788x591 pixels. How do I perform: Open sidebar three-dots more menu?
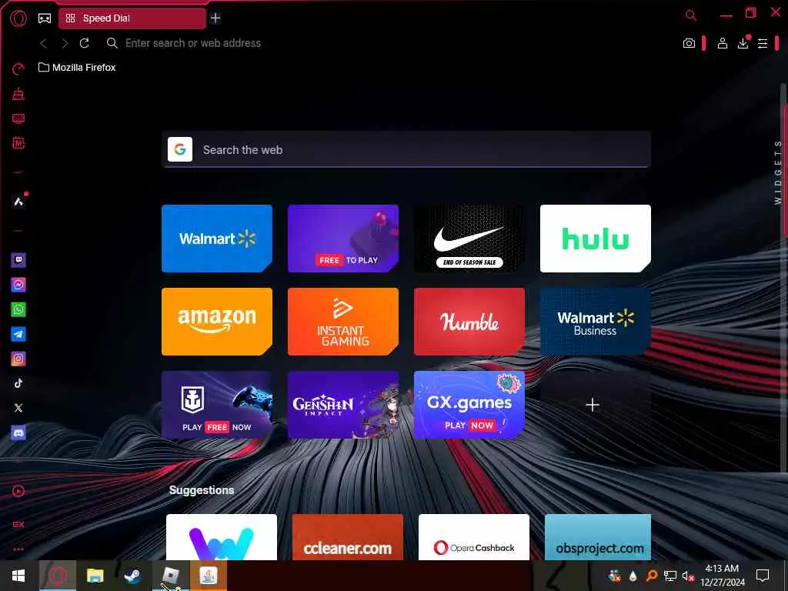(18, 549)
